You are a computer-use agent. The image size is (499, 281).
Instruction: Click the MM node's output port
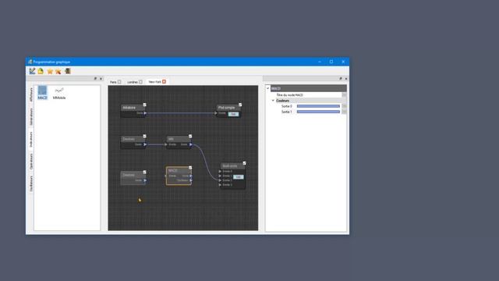click(x=191, y=144)
